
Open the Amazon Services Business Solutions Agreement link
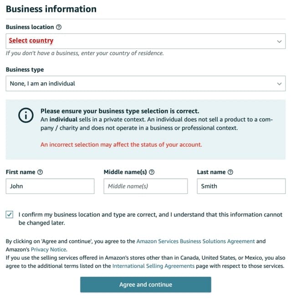tap(195, 241)
